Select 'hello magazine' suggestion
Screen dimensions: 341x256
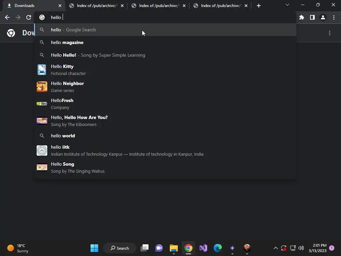[165, 42]
